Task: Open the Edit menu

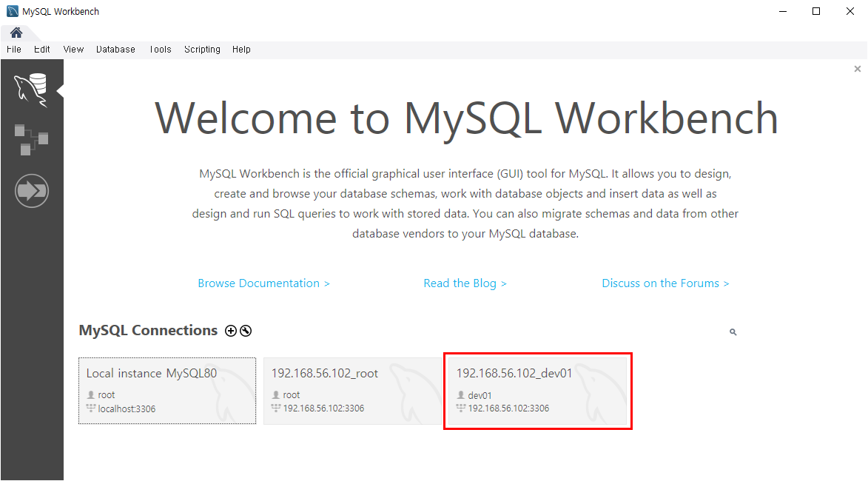Action: click(41, 50)
